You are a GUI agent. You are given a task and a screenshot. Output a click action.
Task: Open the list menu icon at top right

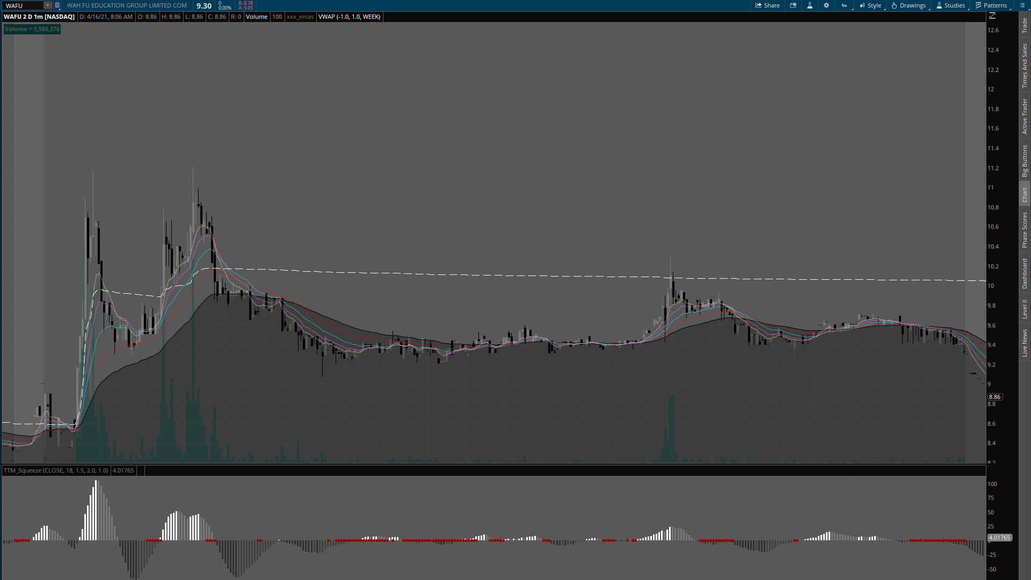1021,5
